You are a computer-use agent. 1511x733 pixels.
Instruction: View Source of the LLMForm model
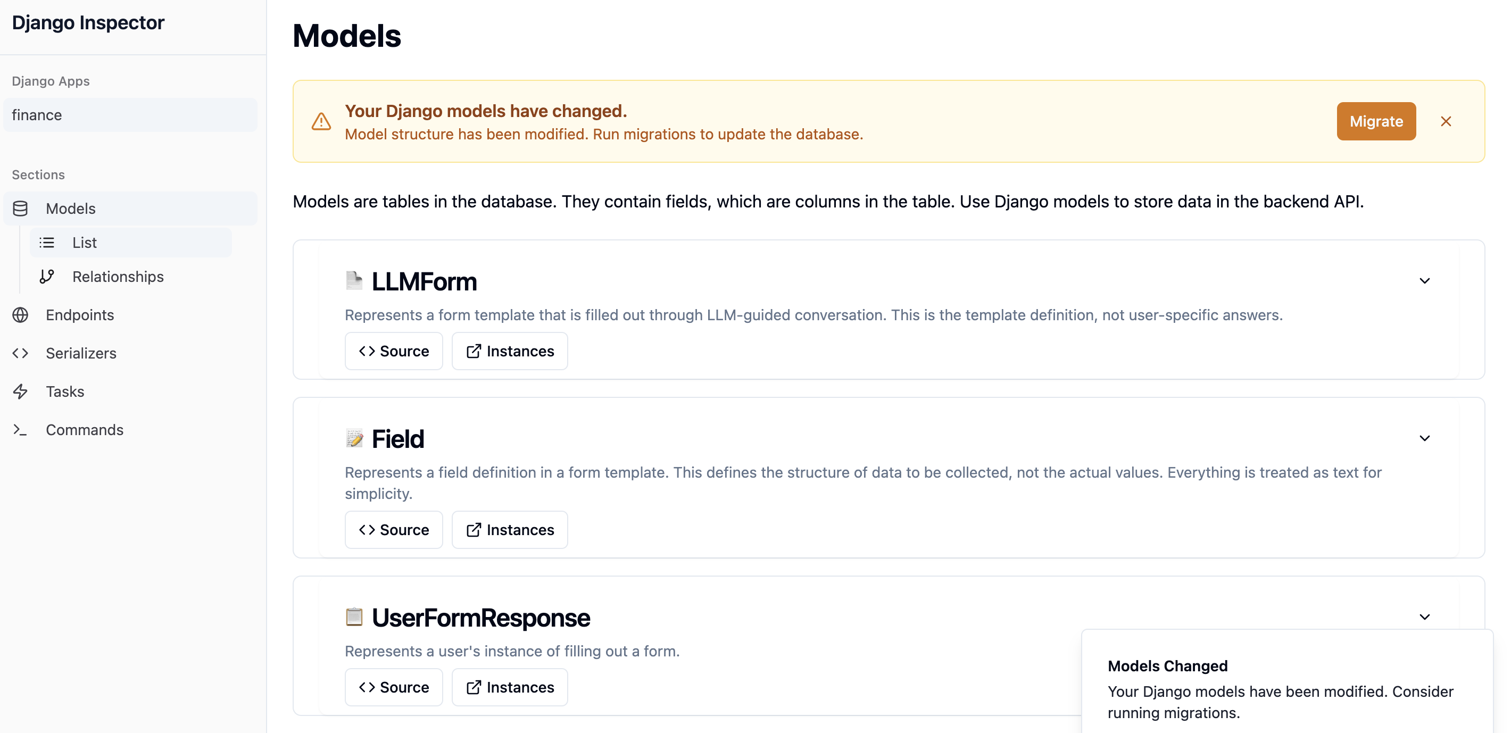(x=394, y=351)
